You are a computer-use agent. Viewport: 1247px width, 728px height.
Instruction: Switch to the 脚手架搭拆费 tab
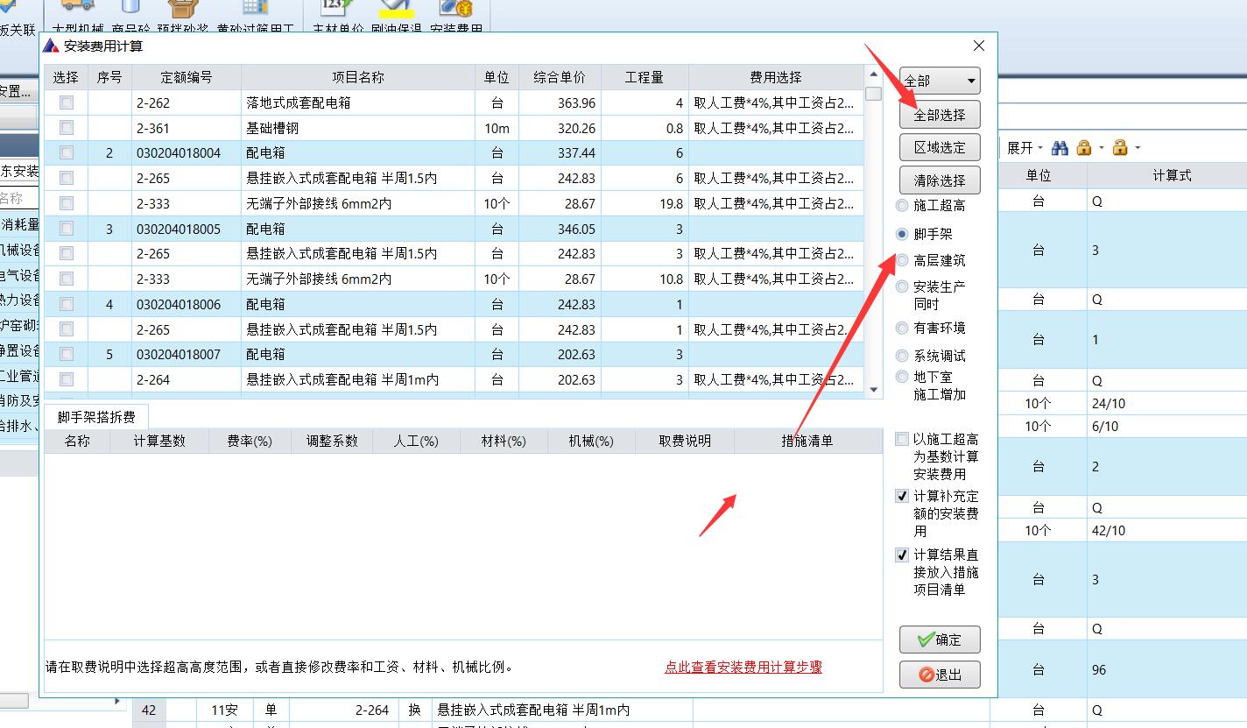pyautogui.click(x=96, y=416)
